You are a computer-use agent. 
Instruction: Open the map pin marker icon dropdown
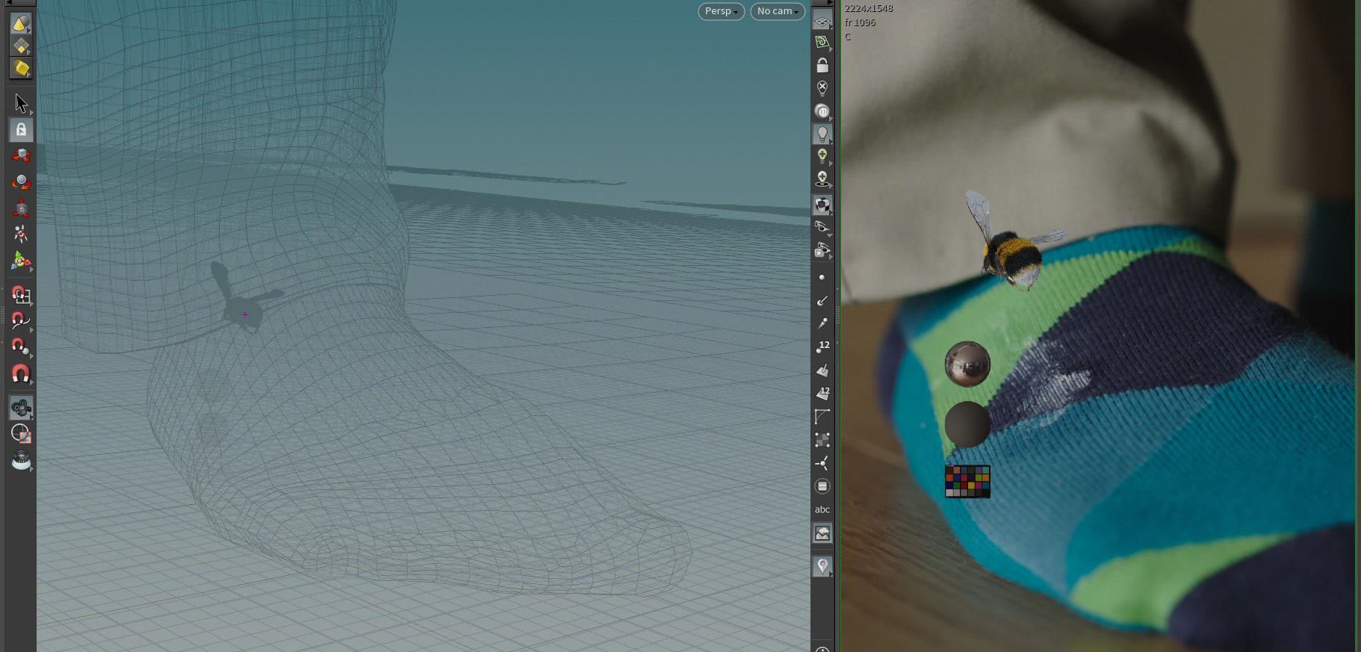point(822,566)
